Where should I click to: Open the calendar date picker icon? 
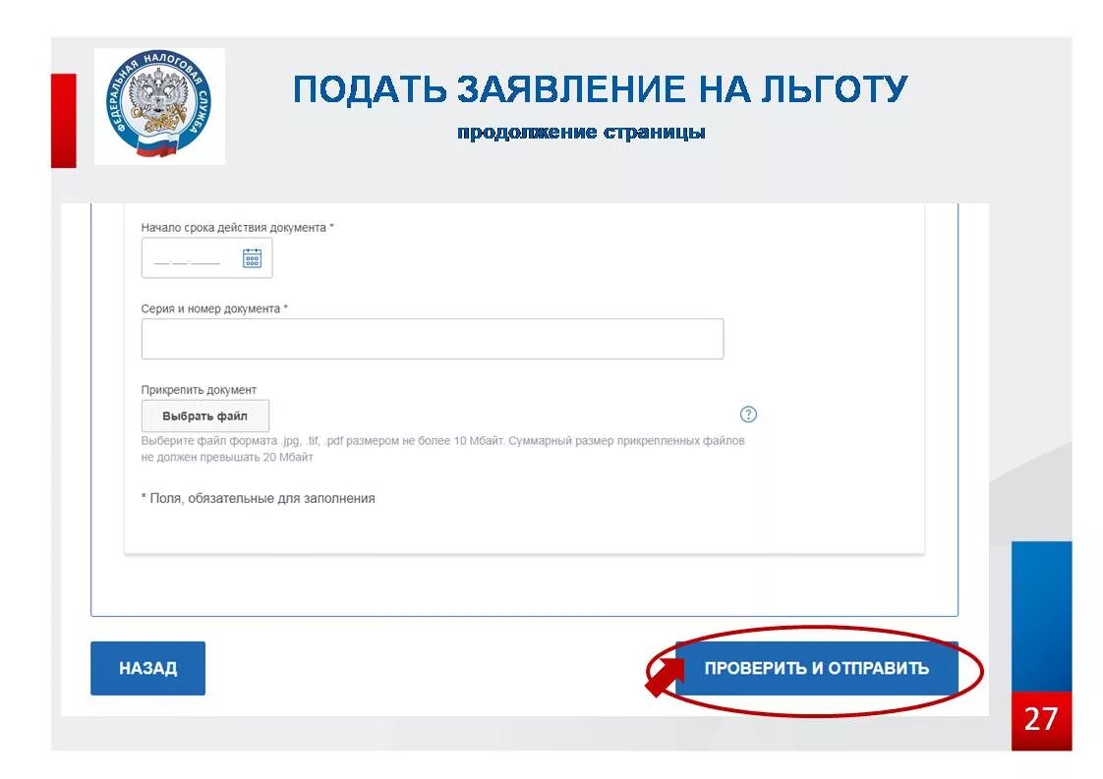pos(252,258)
